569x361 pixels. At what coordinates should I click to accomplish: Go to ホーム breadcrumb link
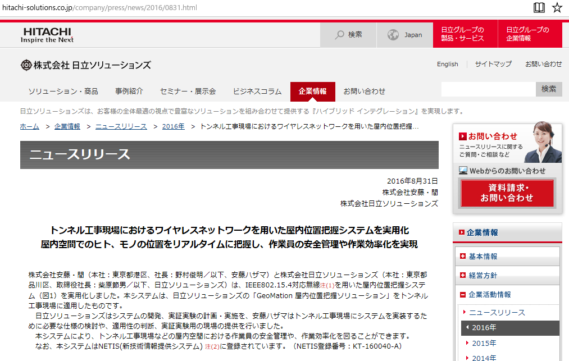point(29,127)
